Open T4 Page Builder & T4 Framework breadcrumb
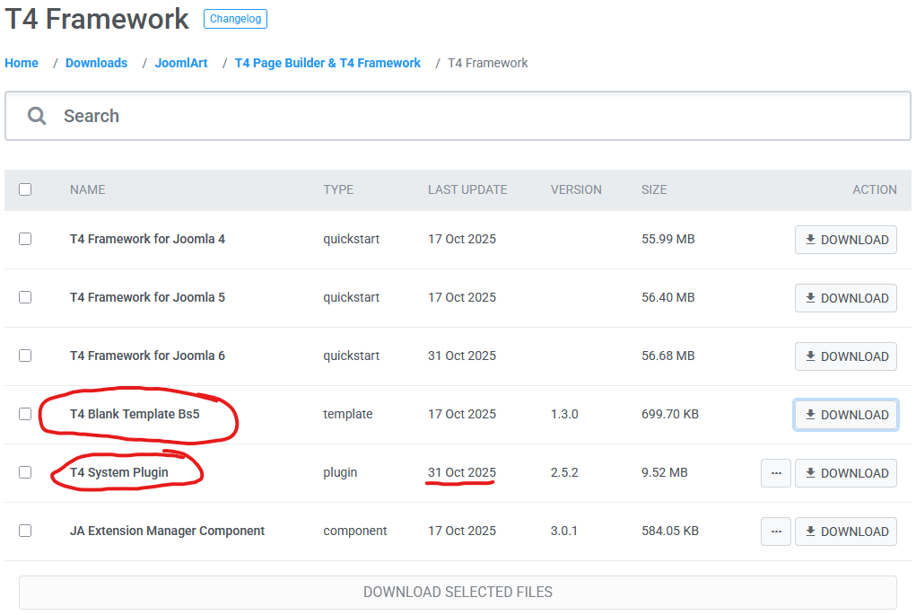 (x=327, y=63)
